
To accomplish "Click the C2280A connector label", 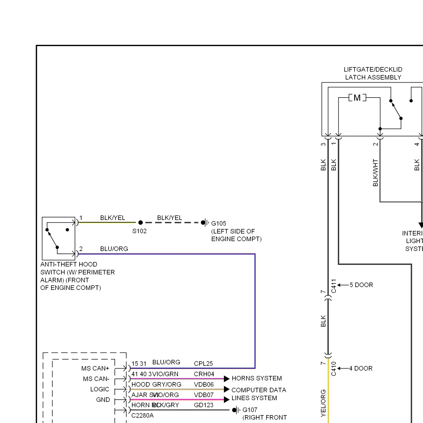I will [x=142, y=415].
